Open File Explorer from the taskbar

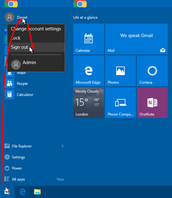pos(37,192)
